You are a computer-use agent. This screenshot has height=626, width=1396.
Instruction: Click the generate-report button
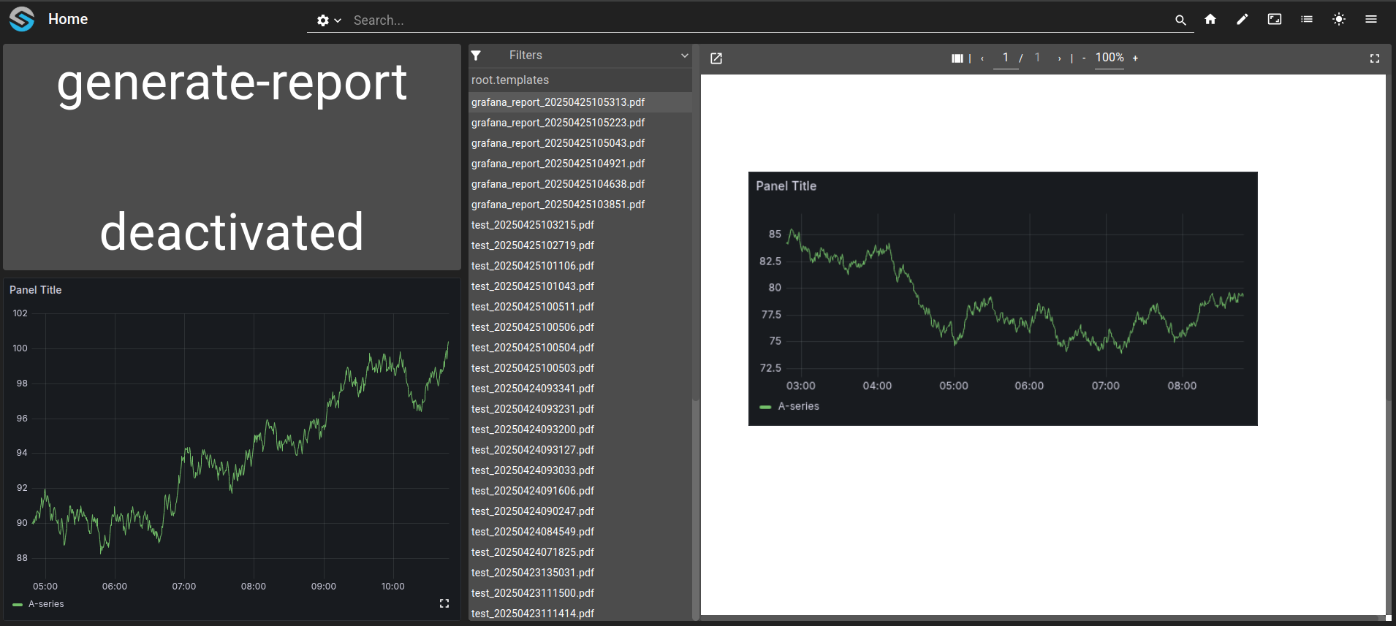232,157
